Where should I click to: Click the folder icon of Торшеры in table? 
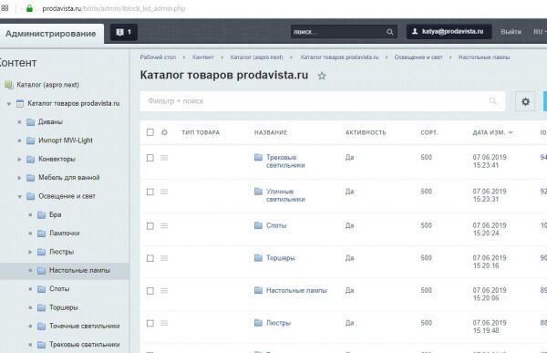(x=258, y=257)
